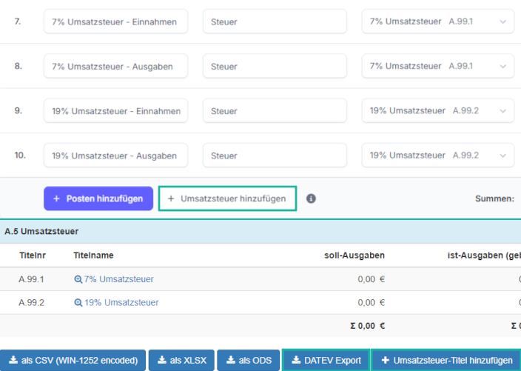Open title dropdown in row 9
The width and height of the screenshot is (521, 371).
[438, 110]
